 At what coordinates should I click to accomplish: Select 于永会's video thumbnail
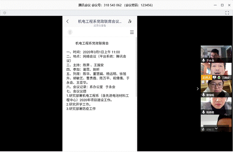click(x=216, y=54)
